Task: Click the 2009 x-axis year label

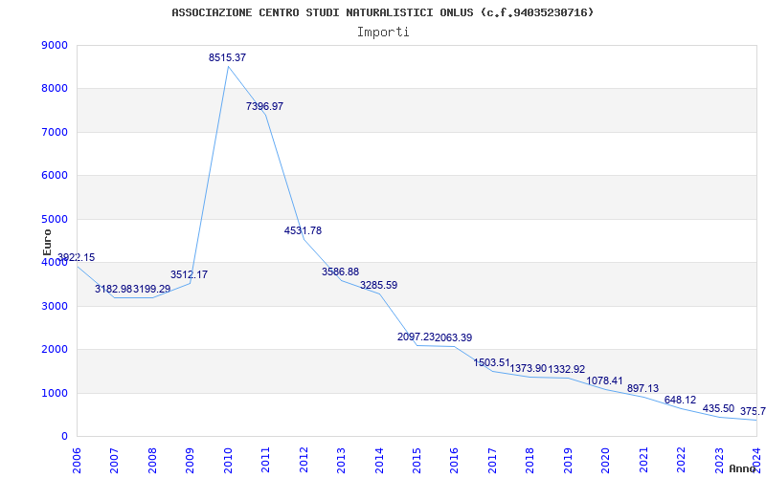Action: 190,459
